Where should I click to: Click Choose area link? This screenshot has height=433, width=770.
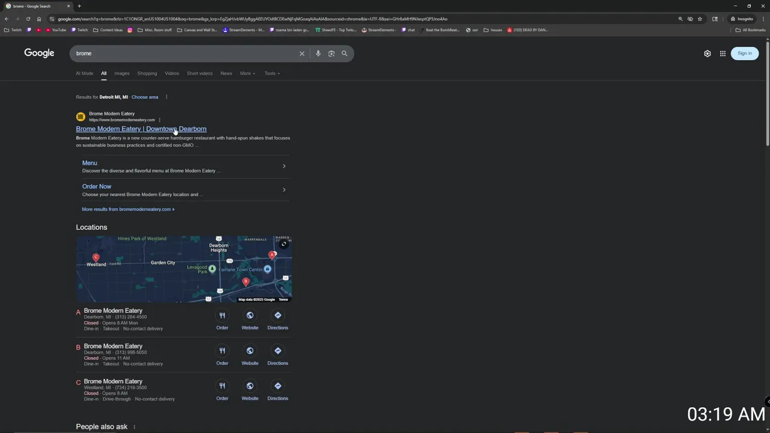[145, 97]
